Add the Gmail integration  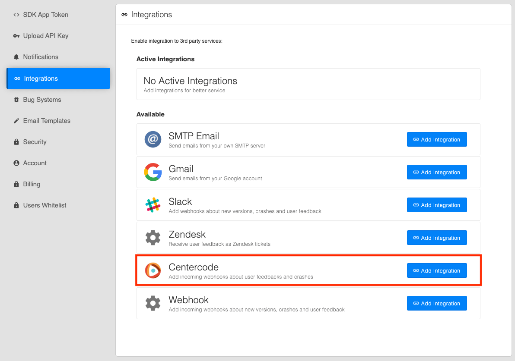437,172
